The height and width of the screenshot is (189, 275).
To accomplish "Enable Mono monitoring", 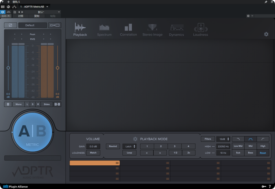I will click(x=19, y=104).
